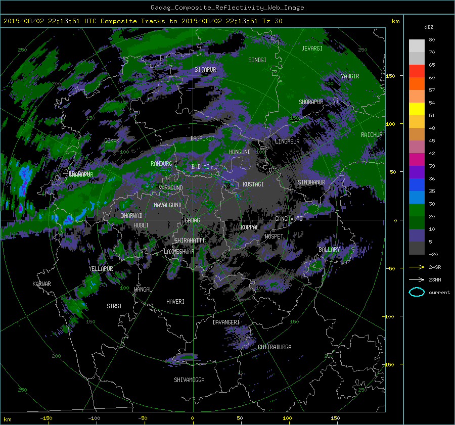Pick the bright green 30 dBZ swatch
Image resolution: width=455 pixels, height=425 pixels.
(417, 210)
